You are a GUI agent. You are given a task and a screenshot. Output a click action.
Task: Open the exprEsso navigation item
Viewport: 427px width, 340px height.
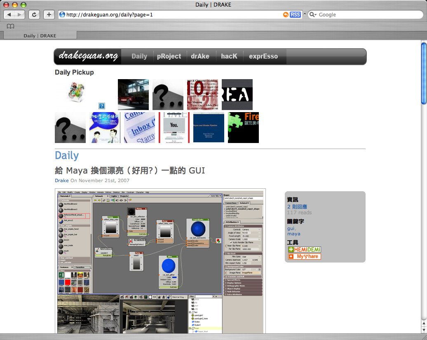pyautogui.click(x=263, y=56)
